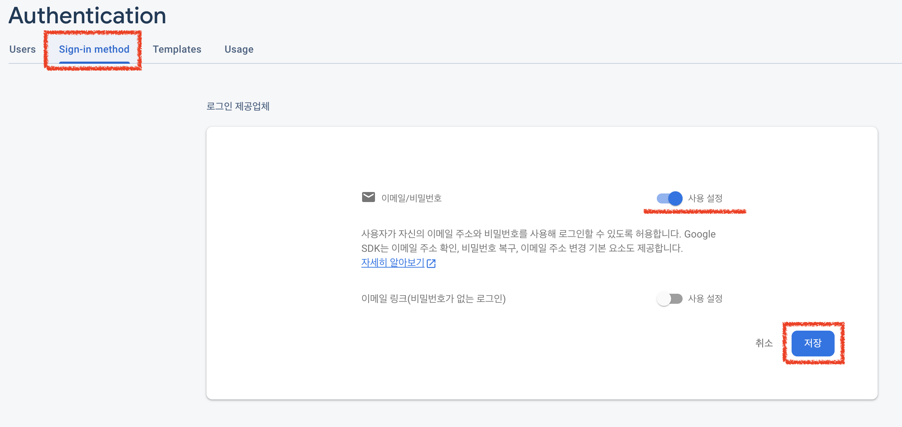Click the envelope icon beside 이메일/비밀번호
This screenshot has width=902, height=427.
point(368,197)
